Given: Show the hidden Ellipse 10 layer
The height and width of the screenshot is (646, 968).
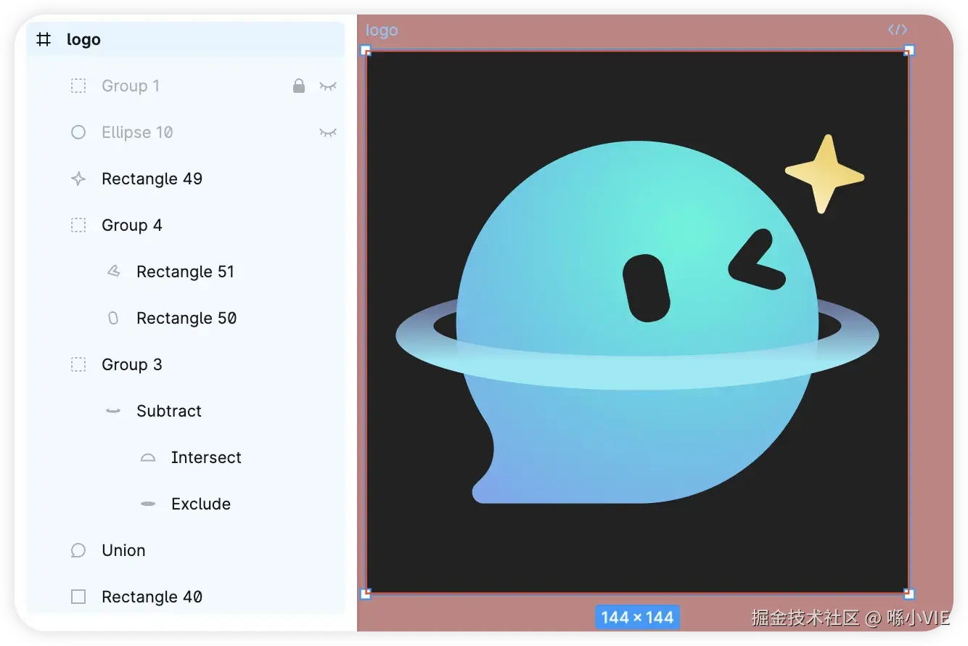Looking at the screenshot, I should pyautogui.click(x=329, y=132).
